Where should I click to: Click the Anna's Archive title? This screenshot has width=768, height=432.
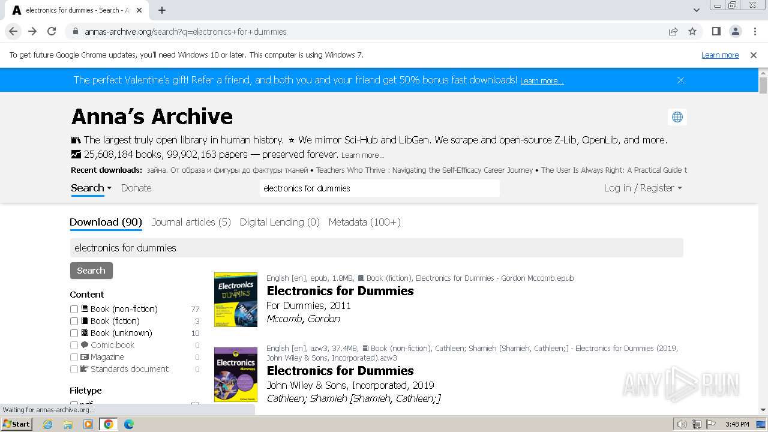point(152,116)
